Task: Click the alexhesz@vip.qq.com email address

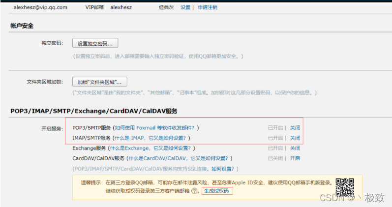Action: (x=40, y=7)
